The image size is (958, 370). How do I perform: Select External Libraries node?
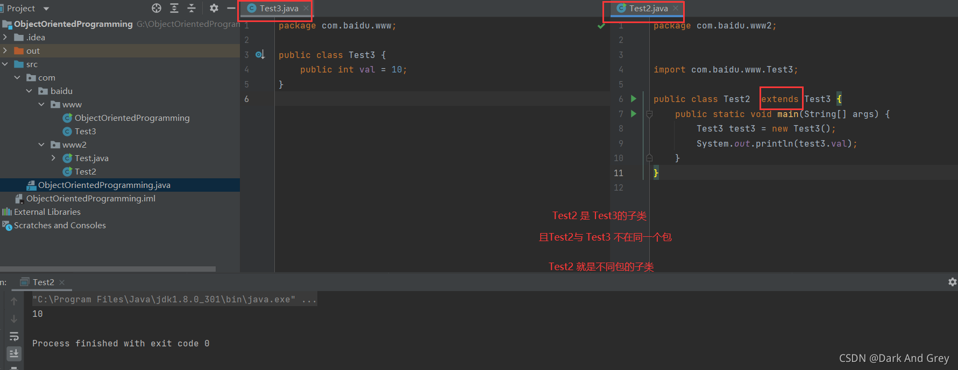(x=47, y=212)
